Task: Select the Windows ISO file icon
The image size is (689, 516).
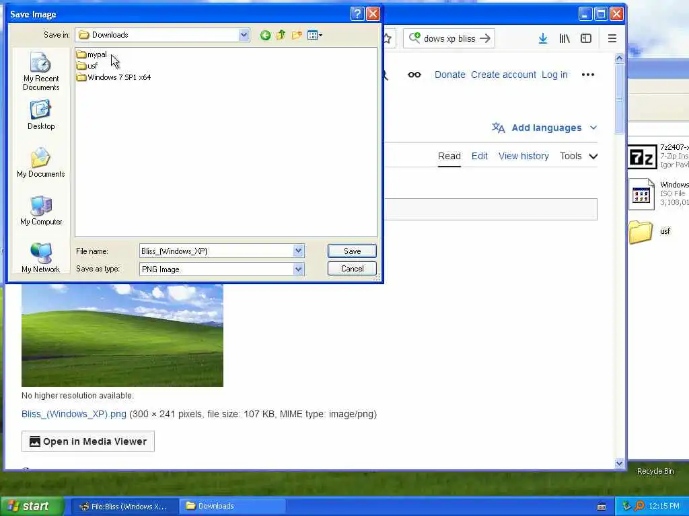Action: click(x=641, y=193)
